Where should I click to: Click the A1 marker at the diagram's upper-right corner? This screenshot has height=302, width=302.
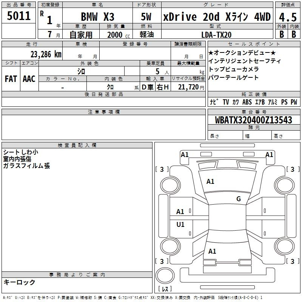pyautogui.click(x=269, y=154)
